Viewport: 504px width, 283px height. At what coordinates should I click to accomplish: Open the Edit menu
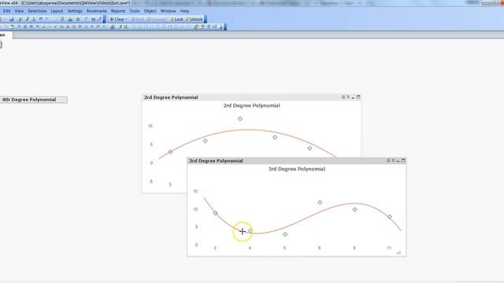[7, 11]
